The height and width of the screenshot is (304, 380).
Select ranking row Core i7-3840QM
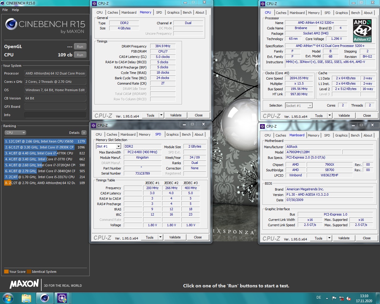[x=45, y=171]
